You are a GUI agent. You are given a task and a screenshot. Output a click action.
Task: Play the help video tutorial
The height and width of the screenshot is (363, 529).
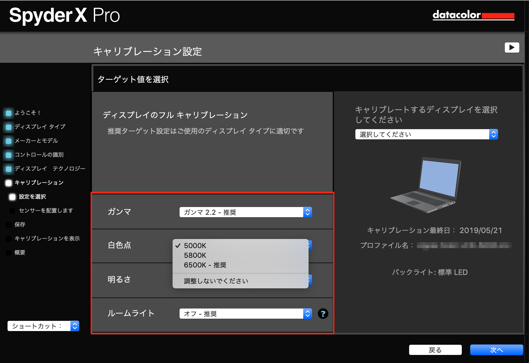(512, 48)
